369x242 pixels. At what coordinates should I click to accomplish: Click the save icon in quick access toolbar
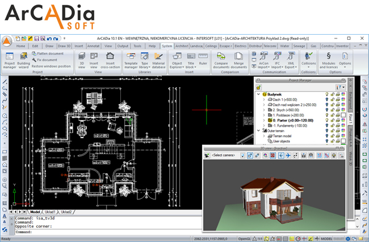pyautogui.click(x=36, y=39)
